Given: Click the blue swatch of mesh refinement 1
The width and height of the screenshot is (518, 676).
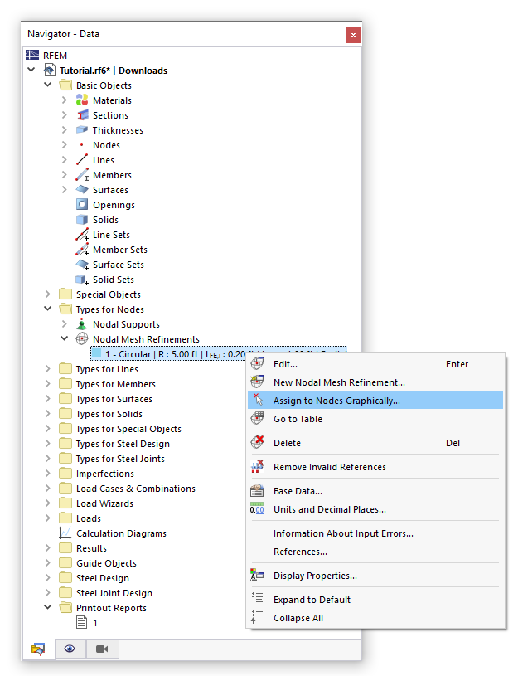Looking at the screenshot, I should point(97,353).
